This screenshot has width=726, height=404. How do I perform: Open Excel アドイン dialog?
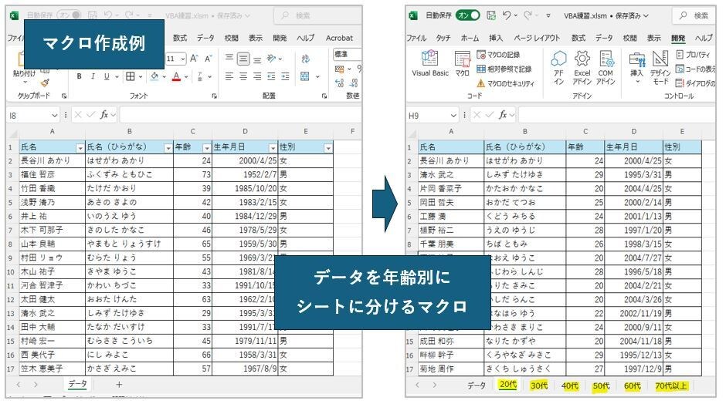pos(582,68)
